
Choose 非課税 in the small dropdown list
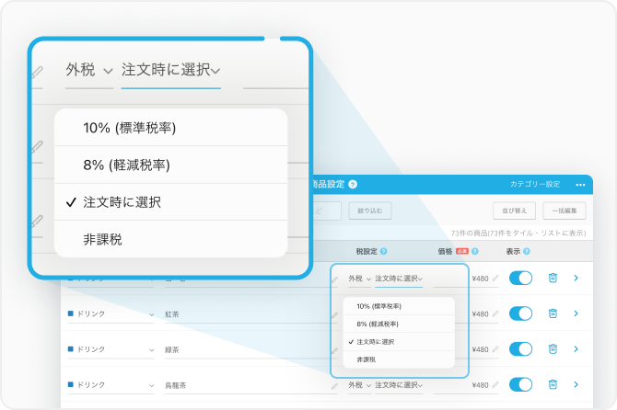[x=366, y=359]
